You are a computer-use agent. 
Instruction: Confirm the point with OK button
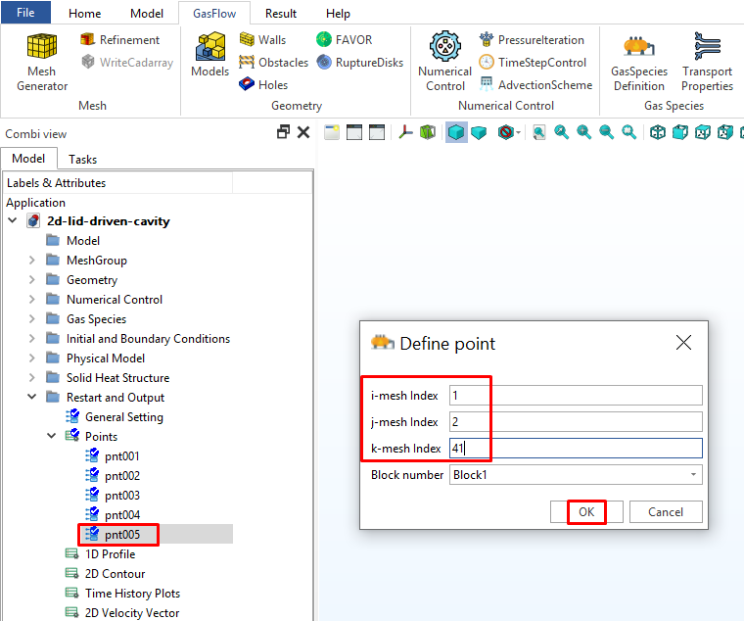point(585,511)
